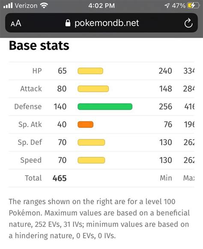The height and width of the screenshot is (249, 203).
Task: Tap the Verizon carrier label
Action: 26,6
